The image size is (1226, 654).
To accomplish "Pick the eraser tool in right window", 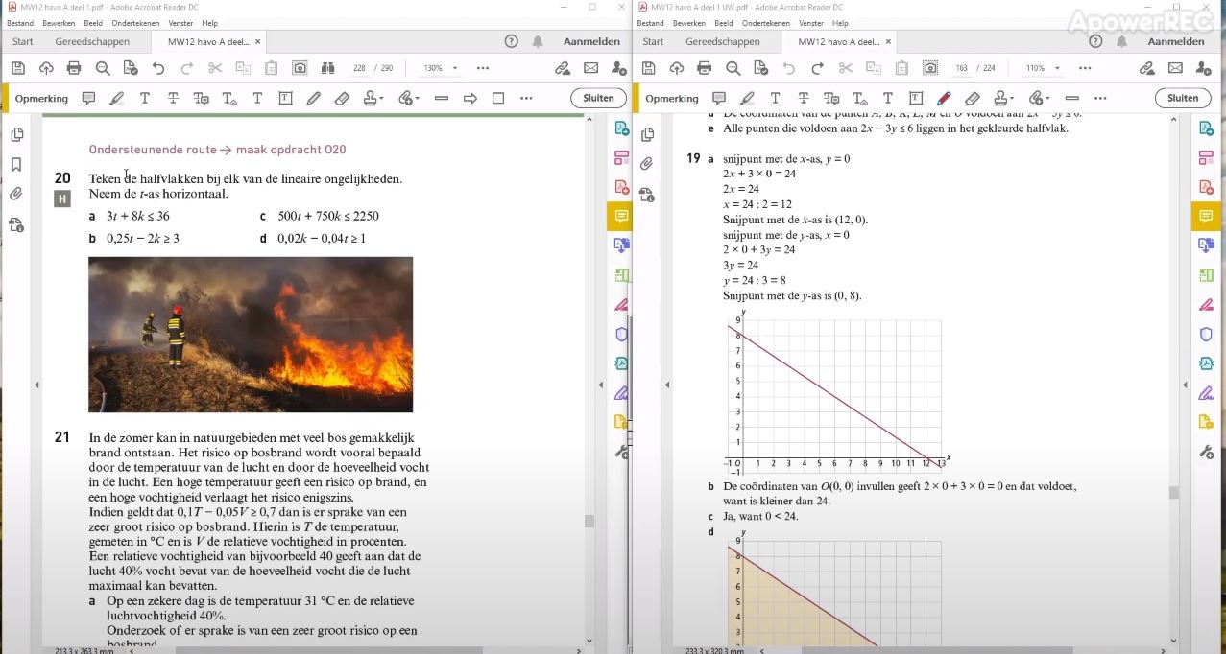I will pyautogui.click(x=972, y=98).
